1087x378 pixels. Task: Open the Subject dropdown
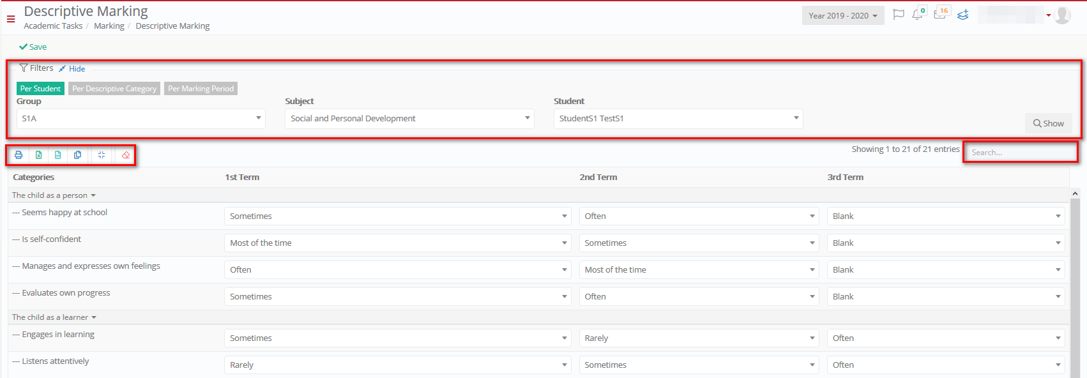409,119
